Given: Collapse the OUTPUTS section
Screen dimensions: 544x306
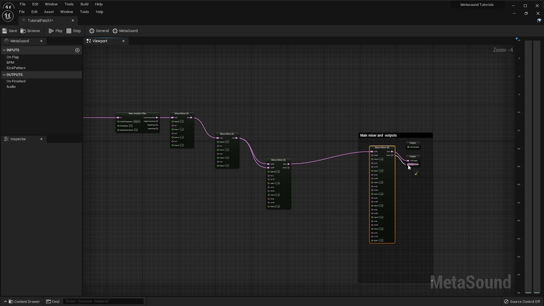Looking at the screenshot, I should pyautogui.click(x=4, y=75).
